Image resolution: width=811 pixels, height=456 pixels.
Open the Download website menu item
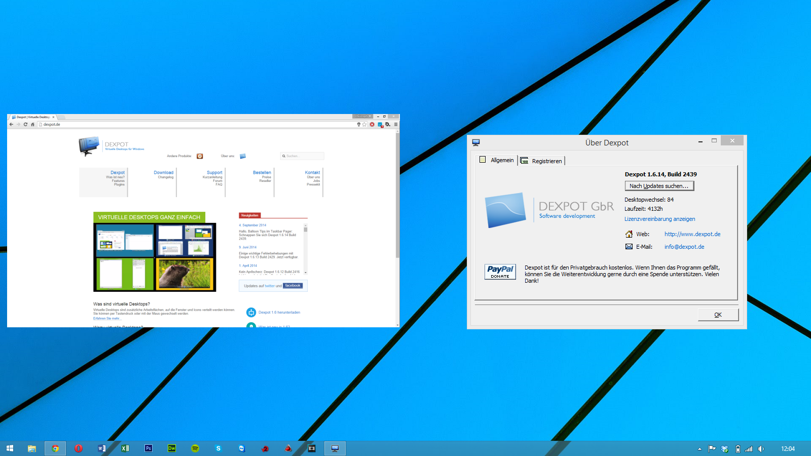[164, 173]
